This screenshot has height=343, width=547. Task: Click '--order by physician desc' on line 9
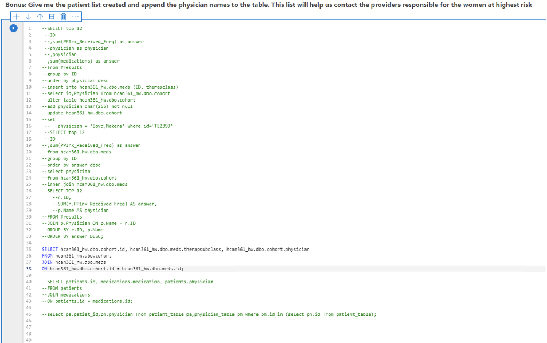75,81
